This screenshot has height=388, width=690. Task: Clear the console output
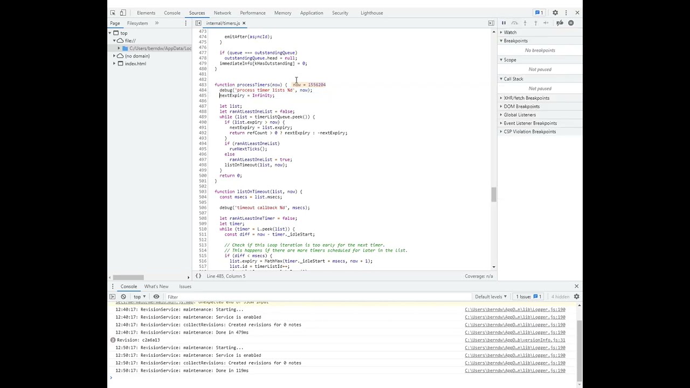[x=123, y=297]
